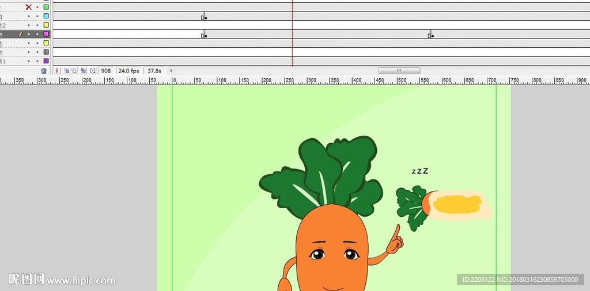This screenshot has height=291, width=590.
Task: Select the layer with the purple swatch
Action: (25, 61)
